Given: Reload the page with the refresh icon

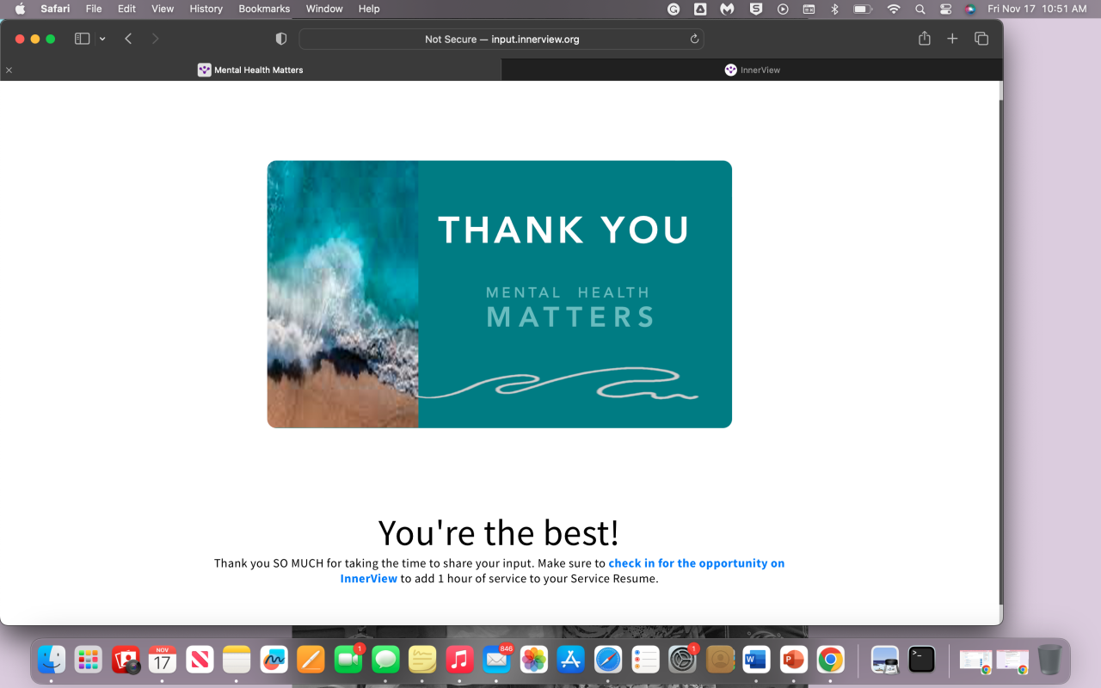Looking at the screenshot, I should 694,39.
